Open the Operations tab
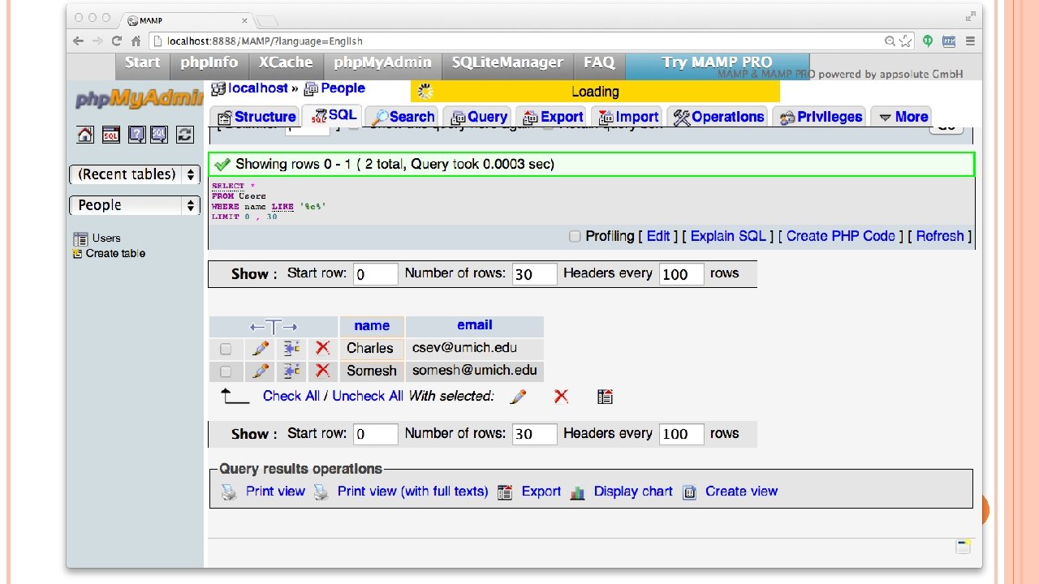Screen dimensions: 1039x584 (718, 117)
